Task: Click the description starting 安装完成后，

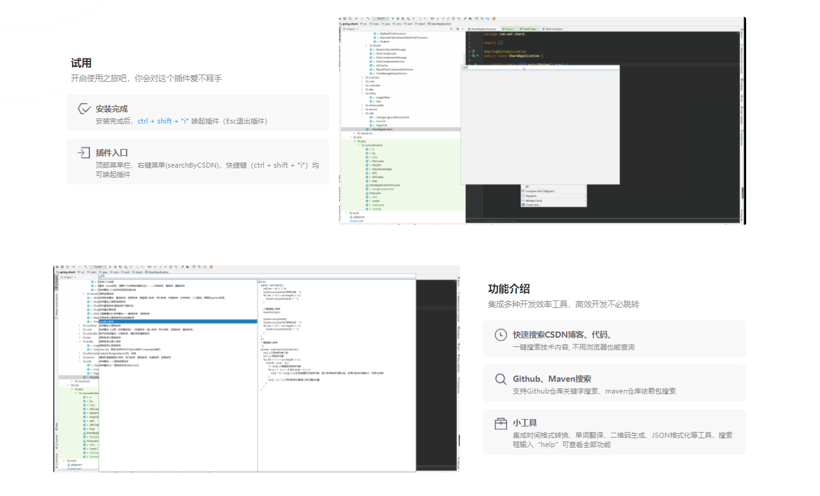Action: tap(181, 121)
